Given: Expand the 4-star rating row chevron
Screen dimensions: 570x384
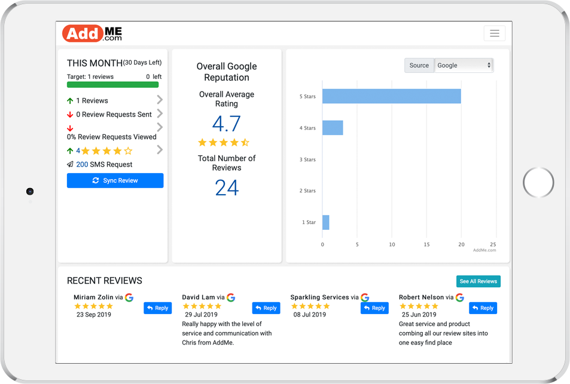Looking at the screenshot, I should 160,150.
